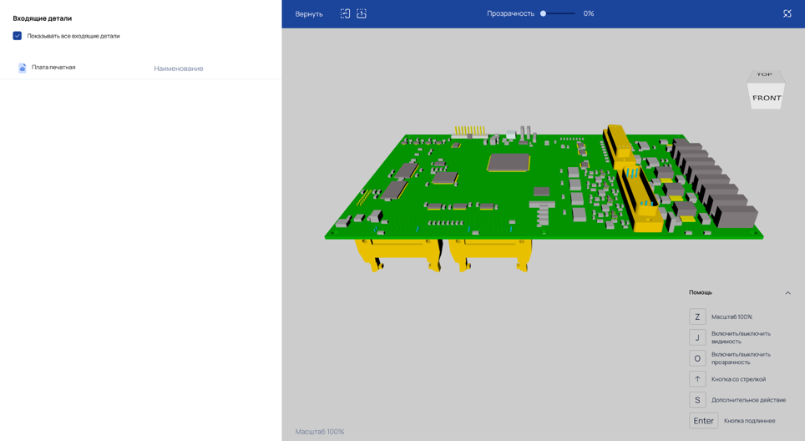Click the Наименование field
Viewport: 805px width, 441px height.
(x=178, y=68)
